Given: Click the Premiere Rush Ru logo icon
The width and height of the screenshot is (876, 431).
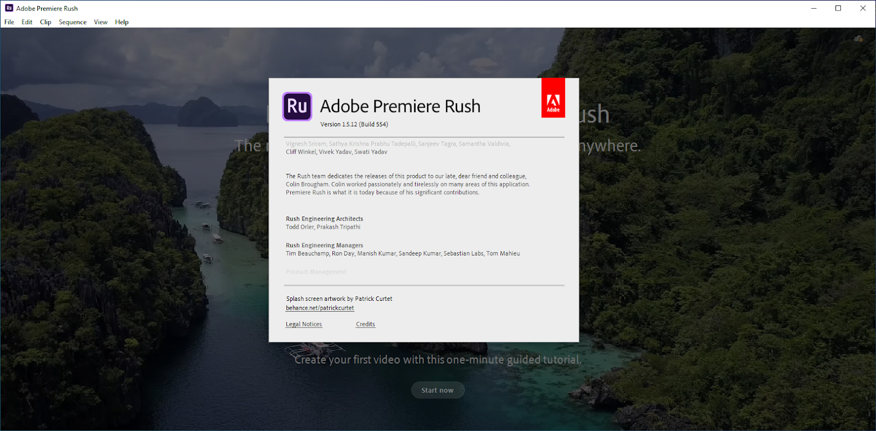Looking at the screenshot, I should coord(297,106).
